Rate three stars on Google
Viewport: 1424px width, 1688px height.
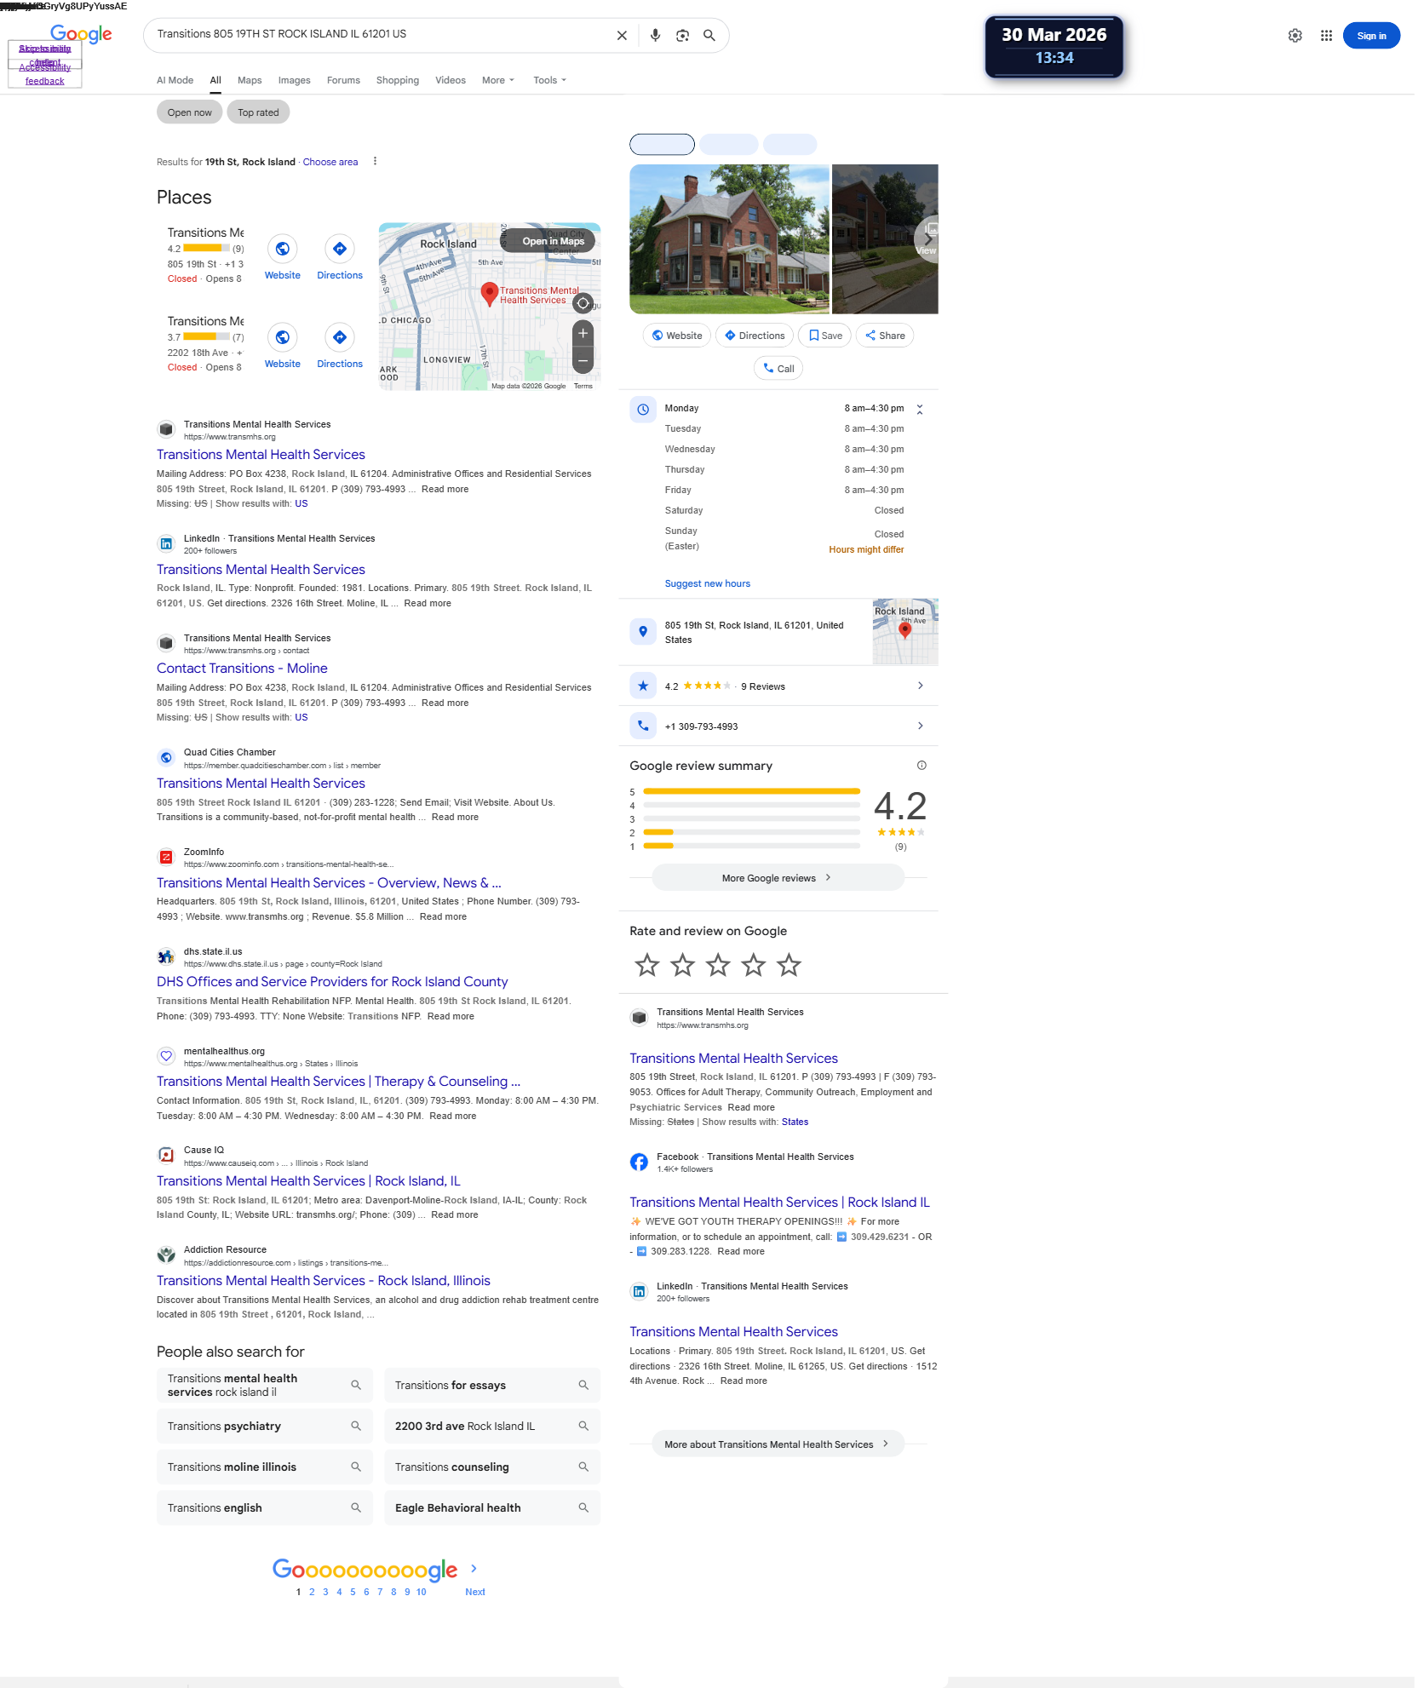718,966
